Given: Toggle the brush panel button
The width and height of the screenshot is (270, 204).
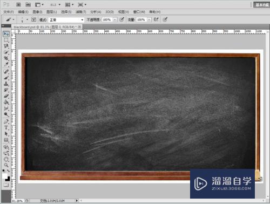Looking at the screenshot, I should coord(33,19).
